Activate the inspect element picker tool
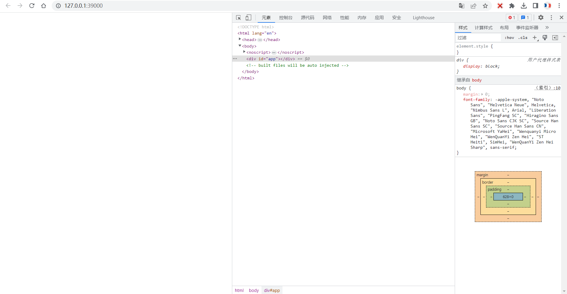The width and height of the screenshot is (567, 294). (238, 17)
